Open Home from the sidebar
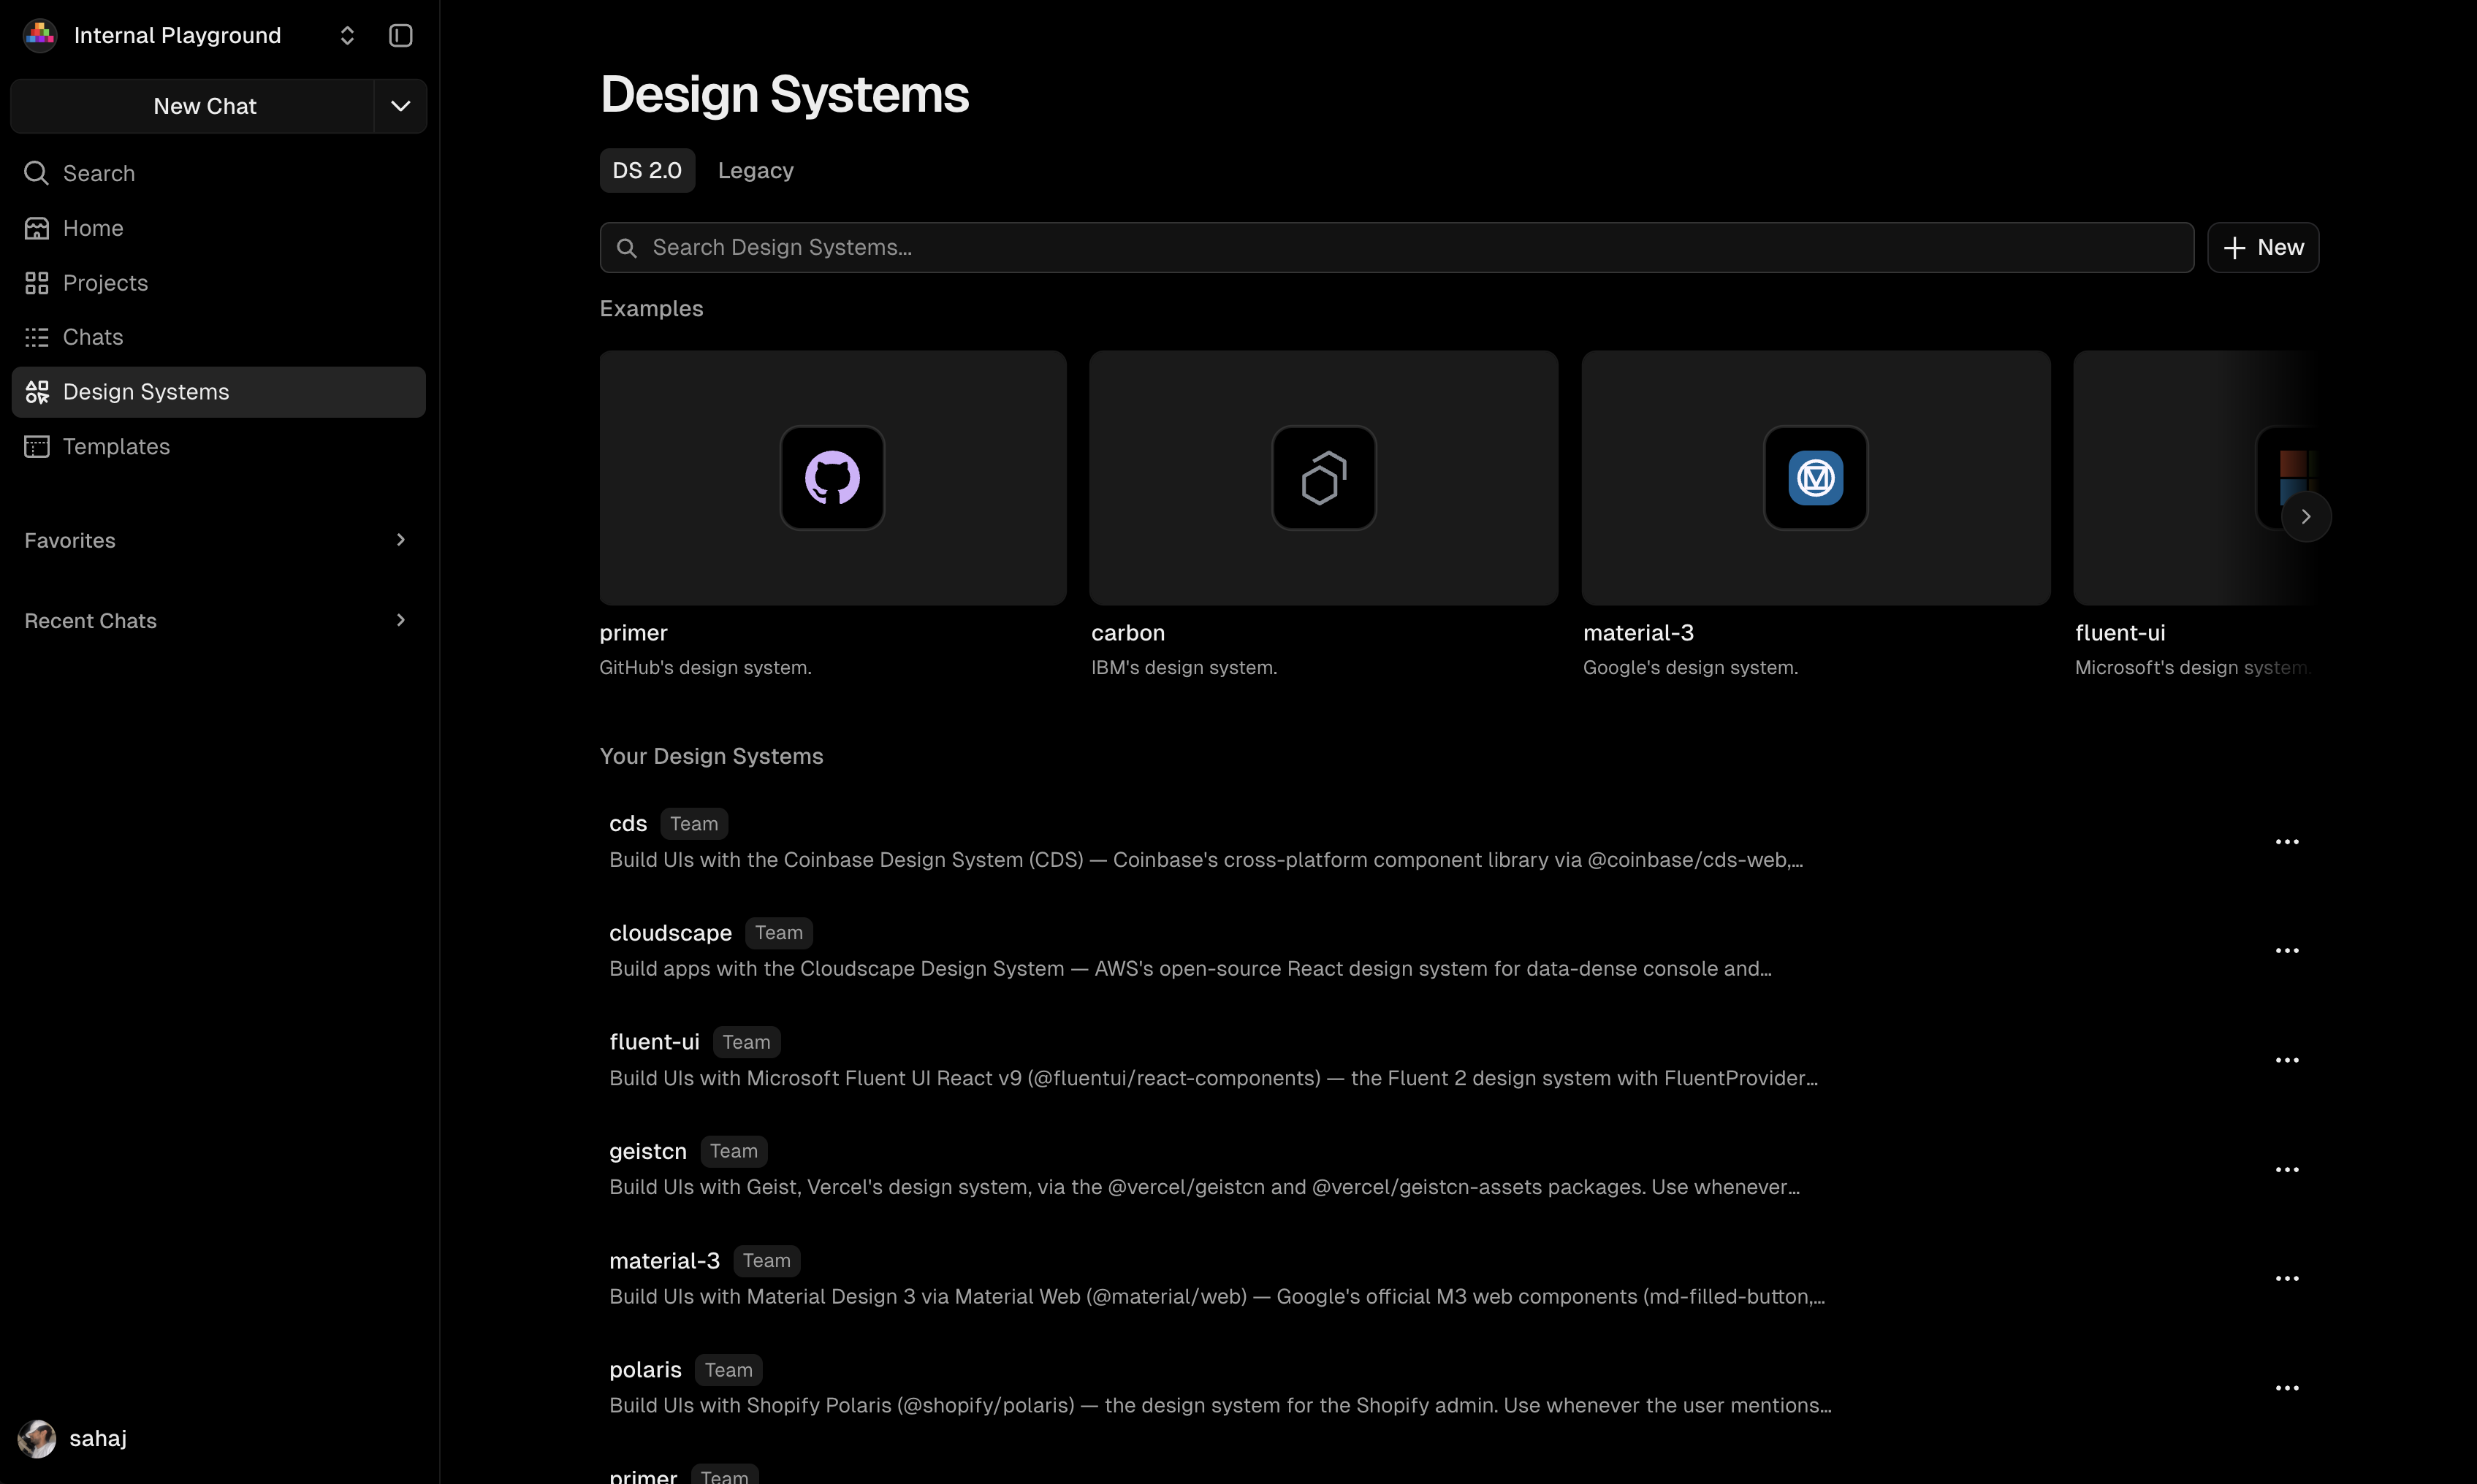The height and width of the screenshot is (1484, 2477). coord(218,228)
